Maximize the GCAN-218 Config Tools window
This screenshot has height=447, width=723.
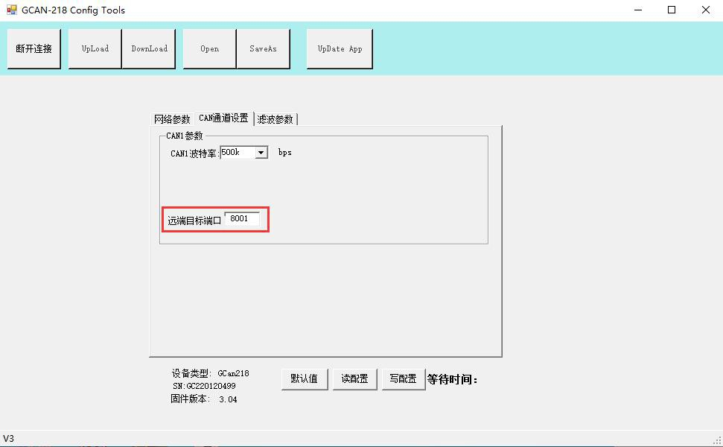pos(672,10)
